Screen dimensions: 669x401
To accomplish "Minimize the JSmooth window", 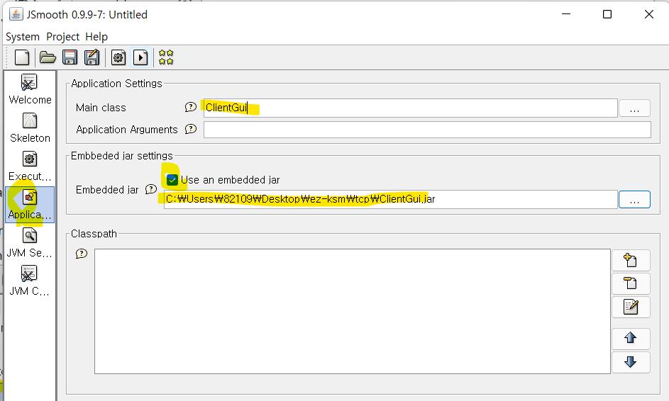I will click(566, 14).
